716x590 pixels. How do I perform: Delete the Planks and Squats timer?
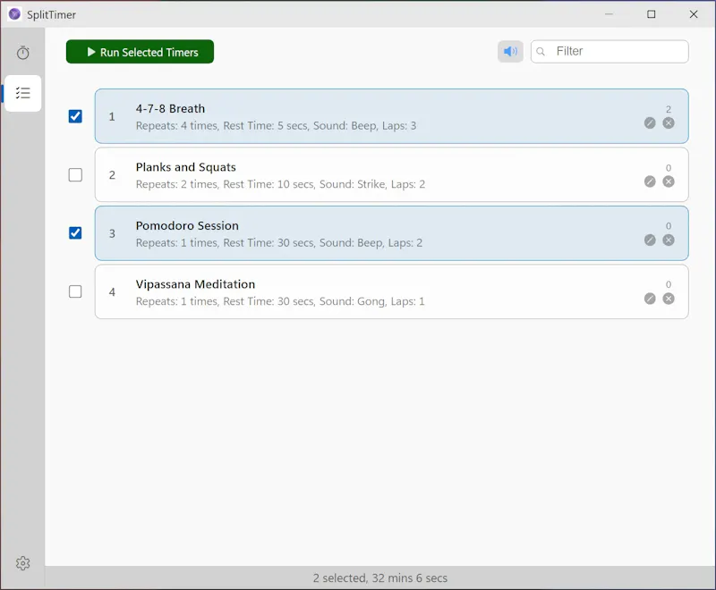click(x=669, y=181)
